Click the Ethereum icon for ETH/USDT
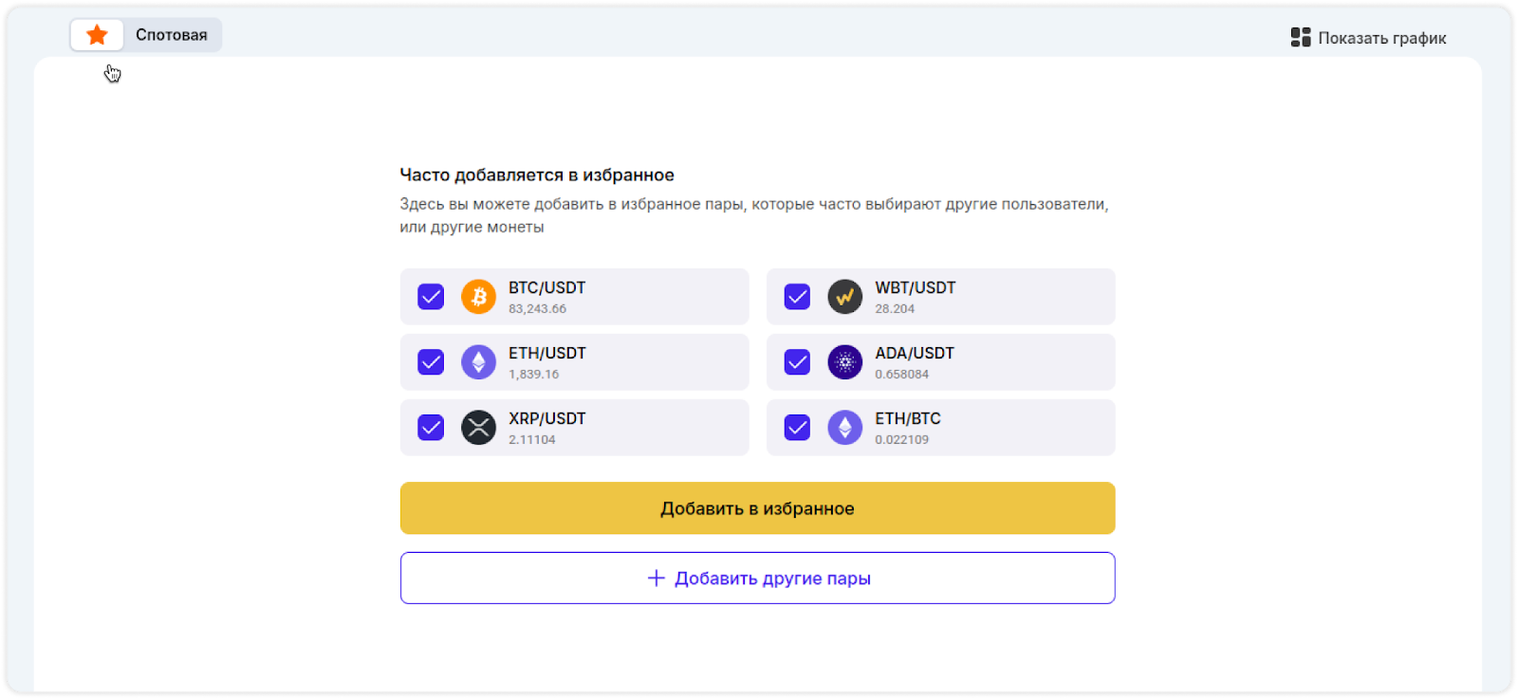 click(x=478, y=362)
